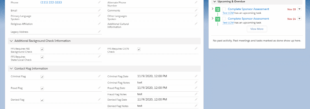This screenshot has height=109, width=310.
Task: Click green task icon for Nov 15 task
Action: [x=218, y=9]
